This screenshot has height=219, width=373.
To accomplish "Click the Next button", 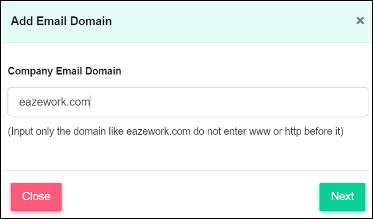I will point(342,197).
